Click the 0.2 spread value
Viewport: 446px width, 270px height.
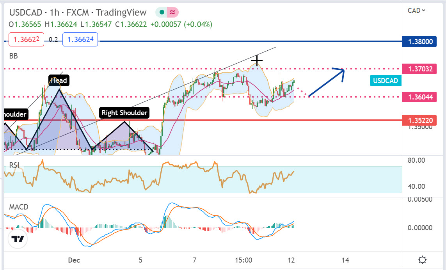coord(53,39)
